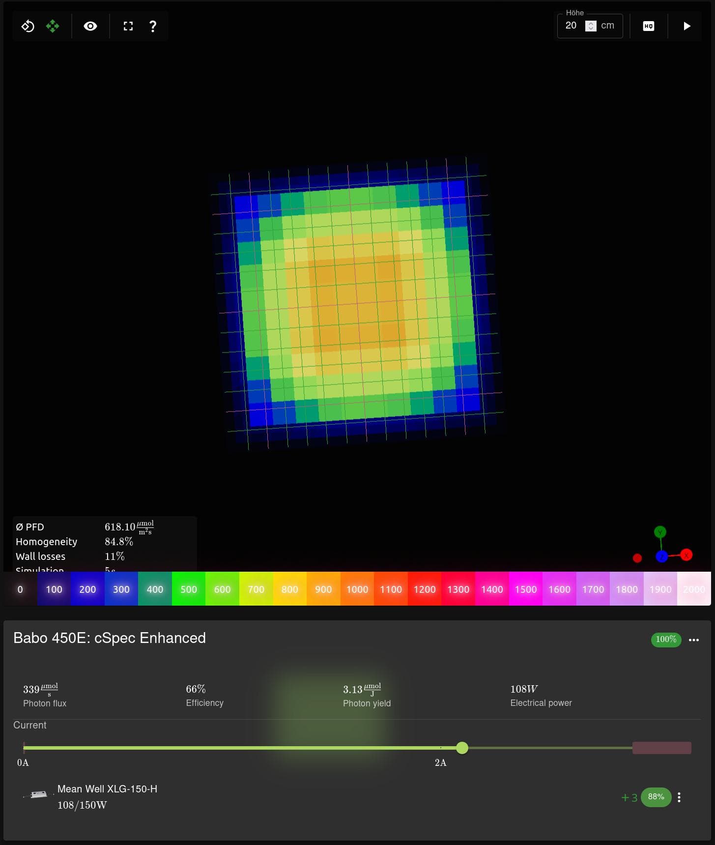Toggle visibility with the eye icon

(90, 26)
